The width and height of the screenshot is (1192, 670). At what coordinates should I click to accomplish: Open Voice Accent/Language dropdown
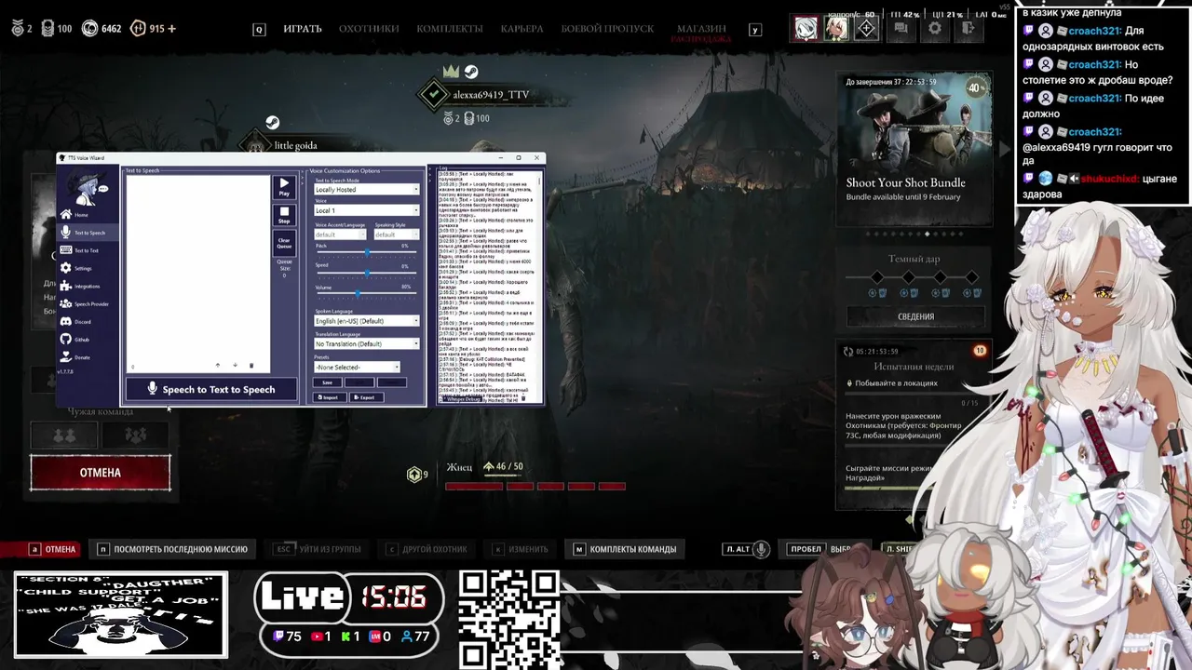[x=340, y=234]
